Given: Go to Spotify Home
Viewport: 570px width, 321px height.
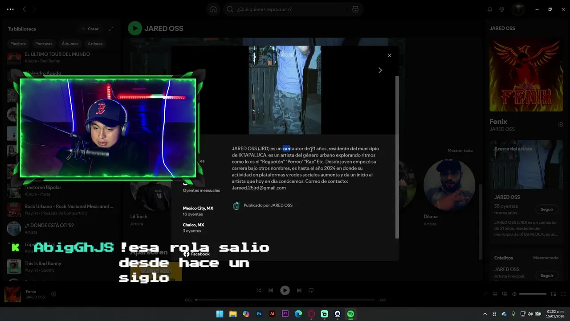Looking at the screenshot, I should [x=213, y=9].
